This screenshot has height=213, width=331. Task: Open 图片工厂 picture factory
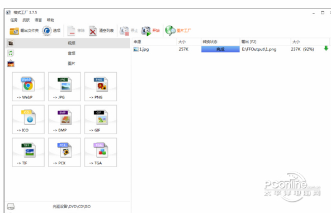(178, 31)
